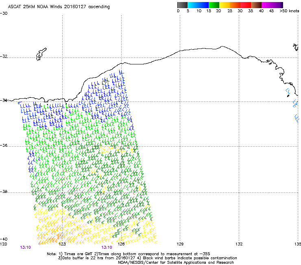Click the '>50 knots' legend label

[x=289, y=11]
